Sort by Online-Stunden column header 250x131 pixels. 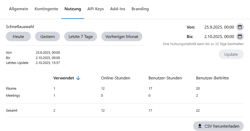coord(116,78)
